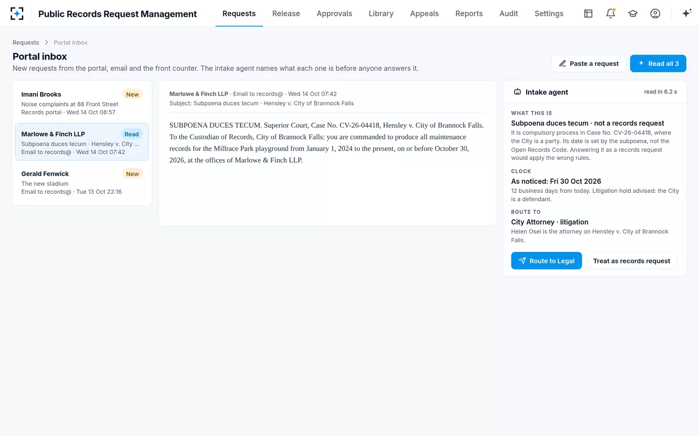Follow the Requests breadcrumb link

coord(26,43)
